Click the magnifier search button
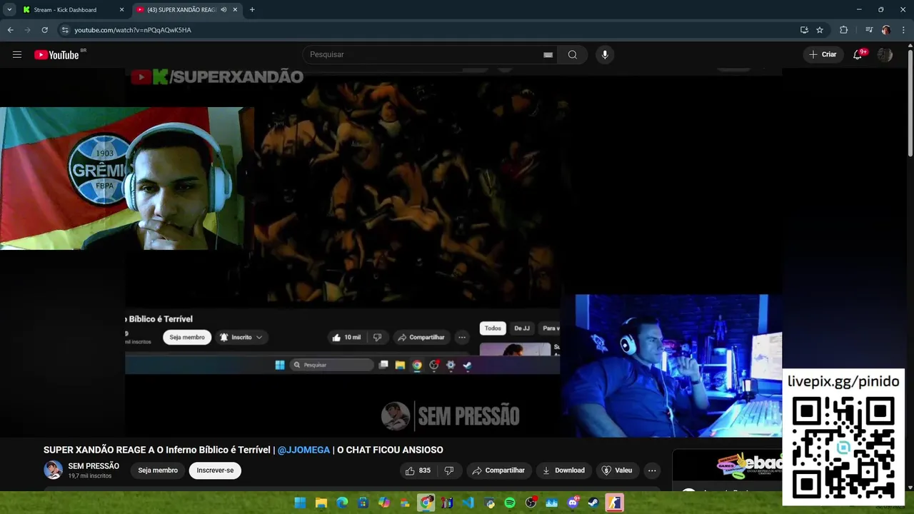Screen dimensions: 914x514 pyautogui.click(x=573, y=55)
